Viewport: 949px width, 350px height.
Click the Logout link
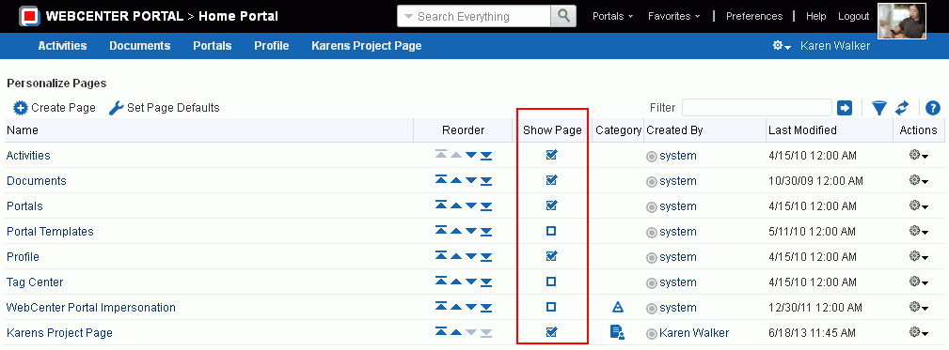853,16
